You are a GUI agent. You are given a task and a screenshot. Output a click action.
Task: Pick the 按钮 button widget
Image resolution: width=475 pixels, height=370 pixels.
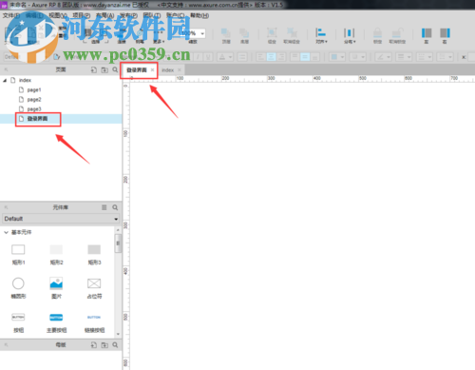point(18,322)
